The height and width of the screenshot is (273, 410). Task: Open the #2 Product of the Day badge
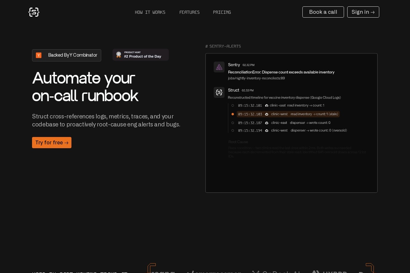point(141,55)
